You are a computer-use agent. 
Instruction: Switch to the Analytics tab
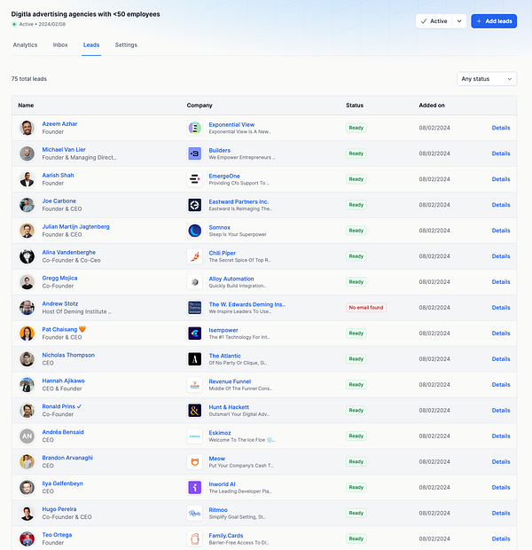(25, 45)
